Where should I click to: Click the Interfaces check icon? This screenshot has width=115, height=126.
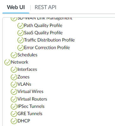pos(14,70)
